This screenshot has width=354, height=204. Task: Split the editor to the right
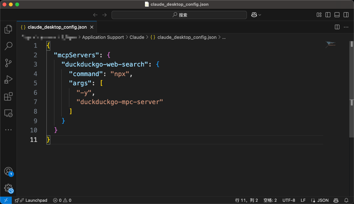tap(337, 27)
